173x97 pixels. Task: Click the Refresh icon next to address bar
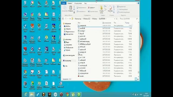click(117, 19)
